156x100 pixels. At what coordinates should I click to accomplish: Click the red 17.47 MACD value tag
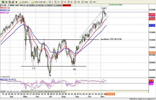pos(151,81)
